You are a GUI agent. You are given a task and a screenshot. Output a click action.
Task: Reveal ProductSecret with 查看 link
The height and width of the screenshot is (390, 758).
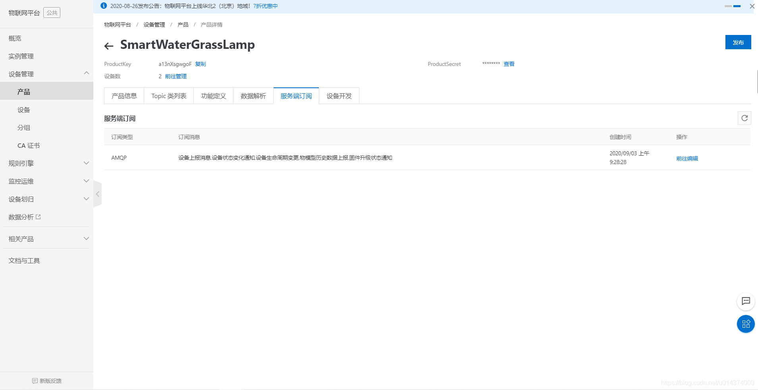point(509,64)
